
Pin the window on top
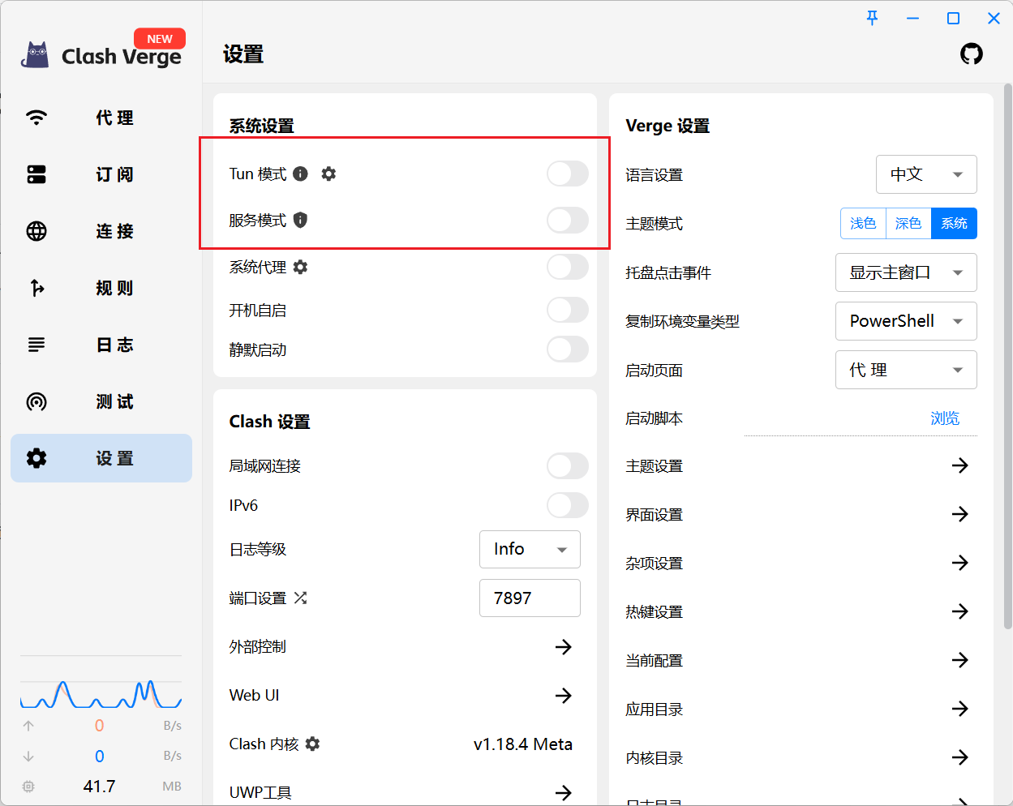872,18
